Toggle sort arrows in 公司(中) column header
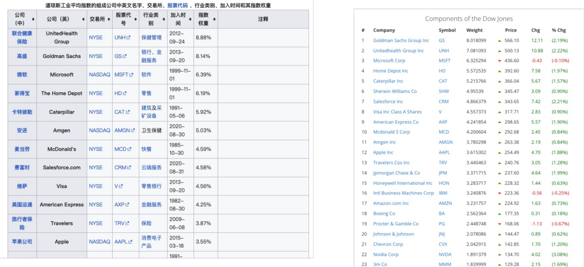Screen dimensions: 584x267 (33, 19)
